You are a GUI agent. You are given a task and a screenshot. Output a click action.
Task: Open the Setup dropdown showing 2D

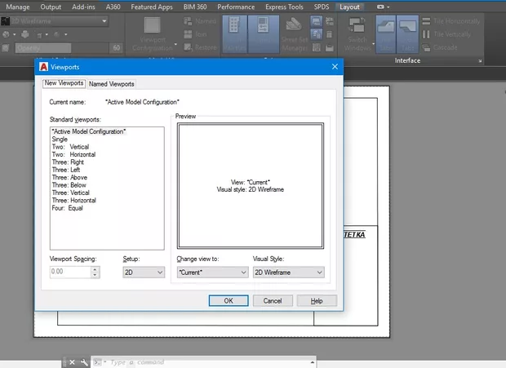click(144, 273)
